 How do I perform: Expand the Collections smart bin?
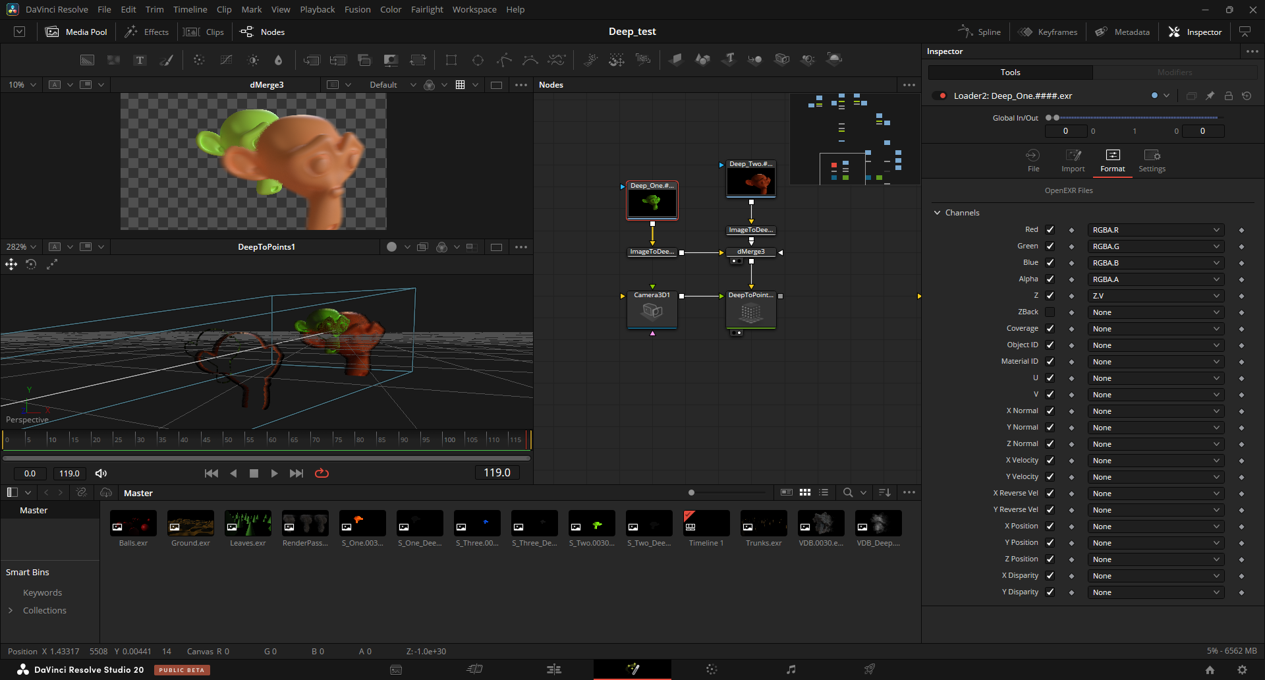(x=11, y=610)
